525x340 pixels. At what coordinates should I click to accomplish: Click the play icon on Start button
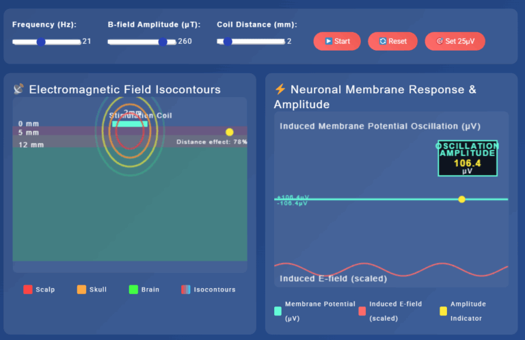(329, 41)
